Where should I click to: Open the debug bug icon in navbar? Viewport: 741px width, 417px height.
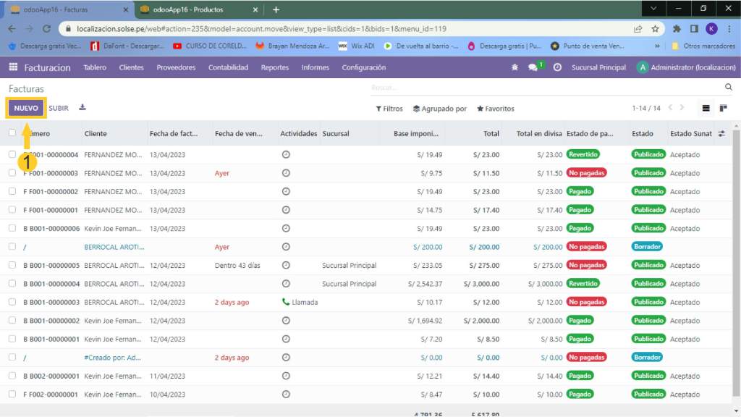tap(515, 67)
